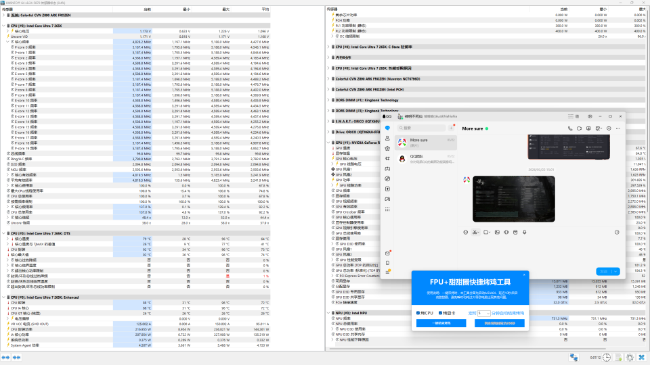The height and width of the screenshot is (365, 650).
Task: Reset HWiNFO clock timer icon
Action: (607, 357)
